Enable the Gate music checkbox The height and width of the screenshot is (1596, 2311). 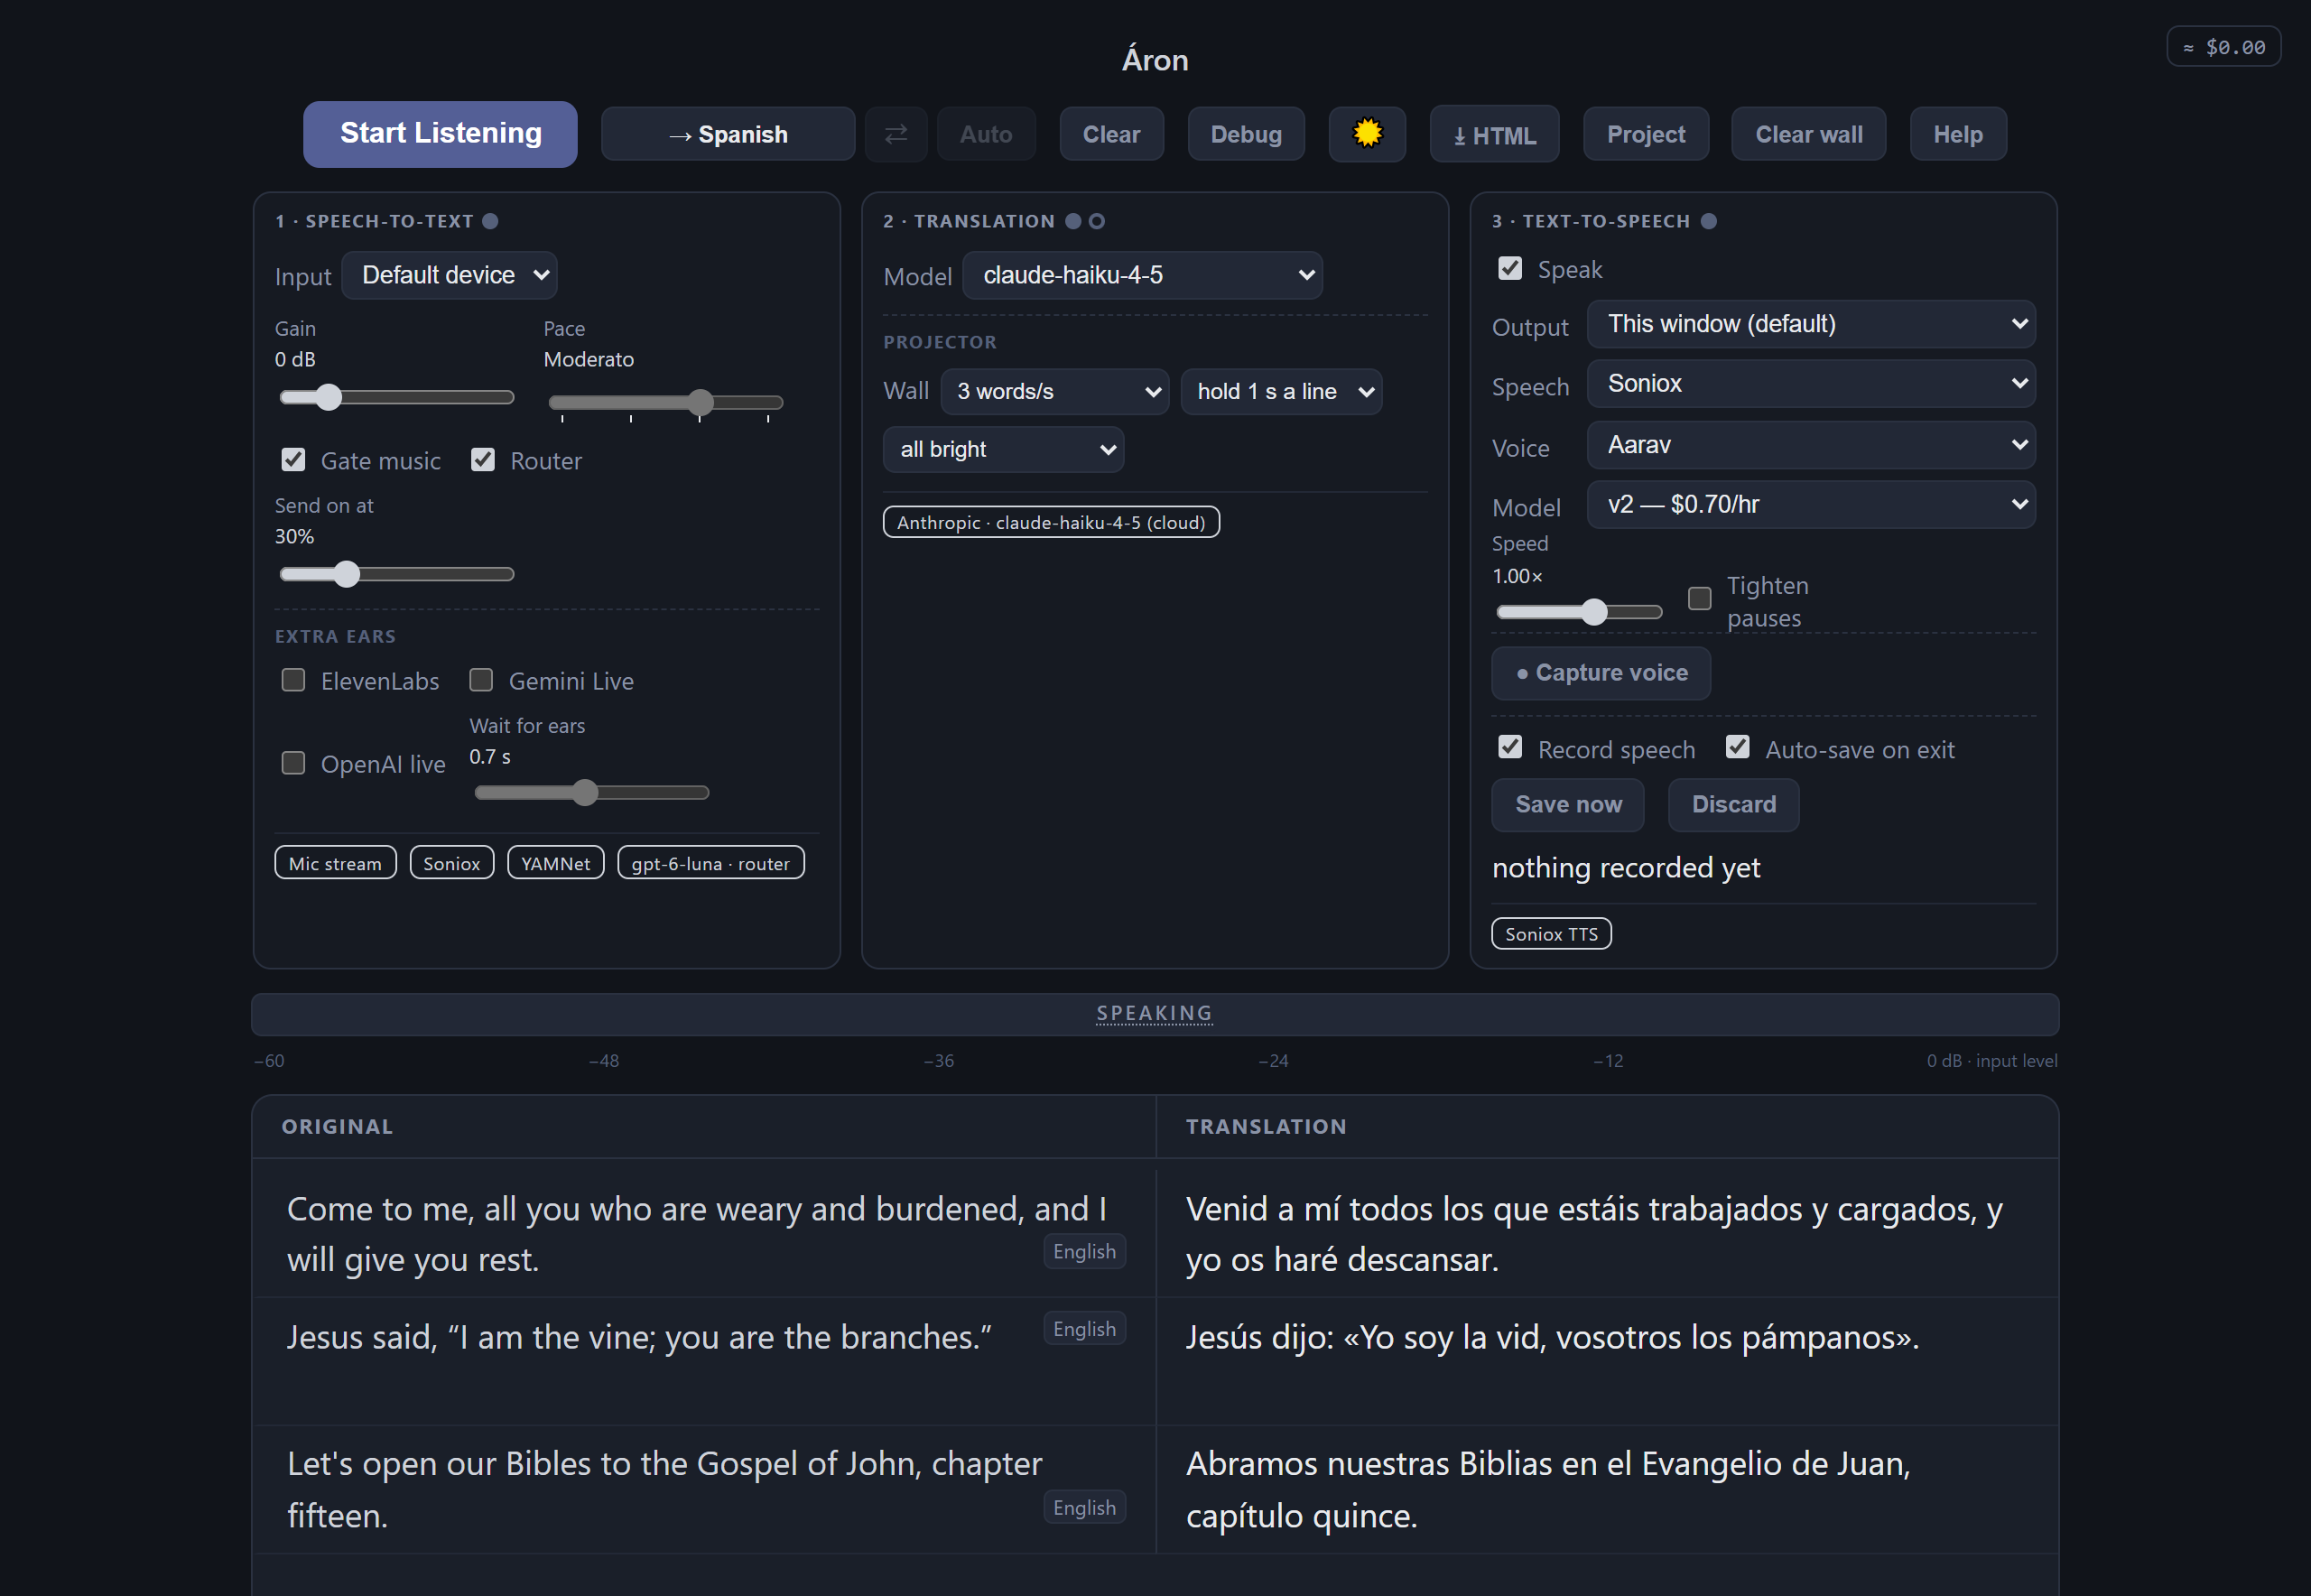tap(293, 459)
